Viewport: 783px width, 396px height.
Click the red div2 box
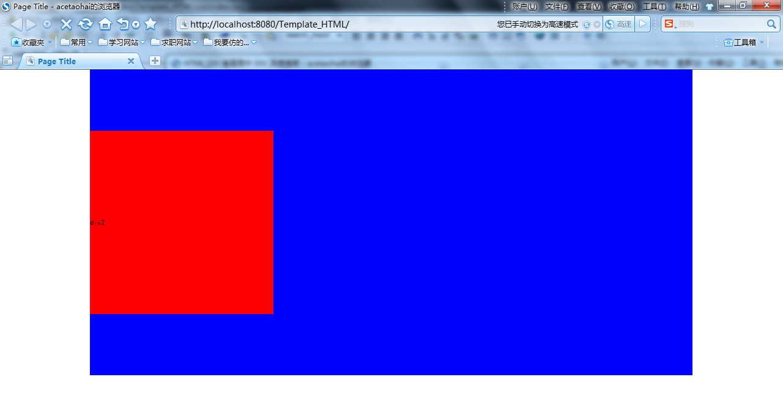coord(182,222)
